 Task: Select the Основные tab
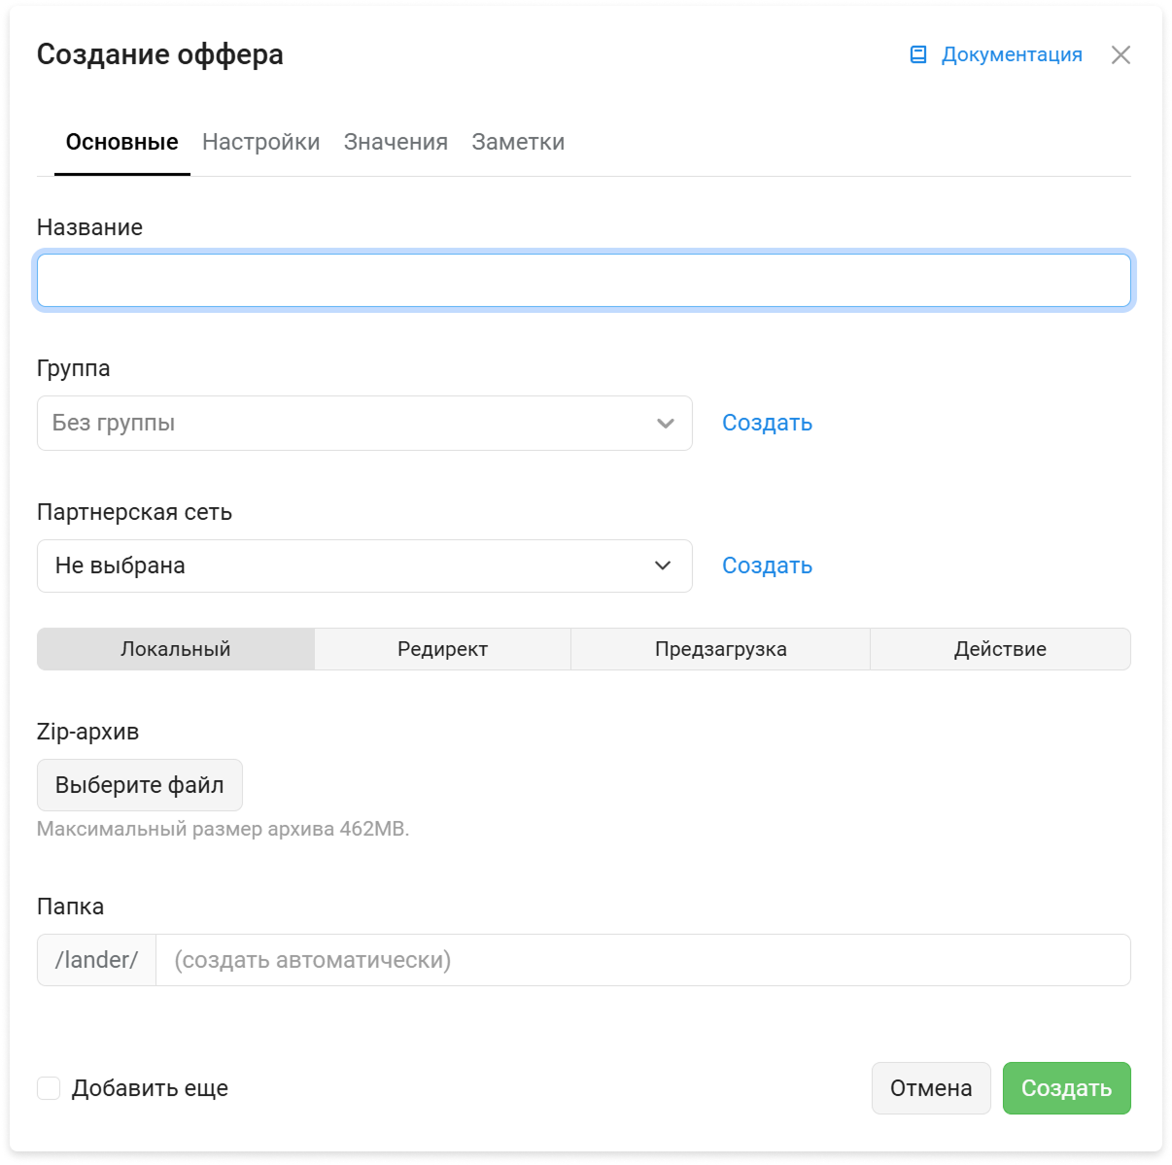click(x=122, y=142)
